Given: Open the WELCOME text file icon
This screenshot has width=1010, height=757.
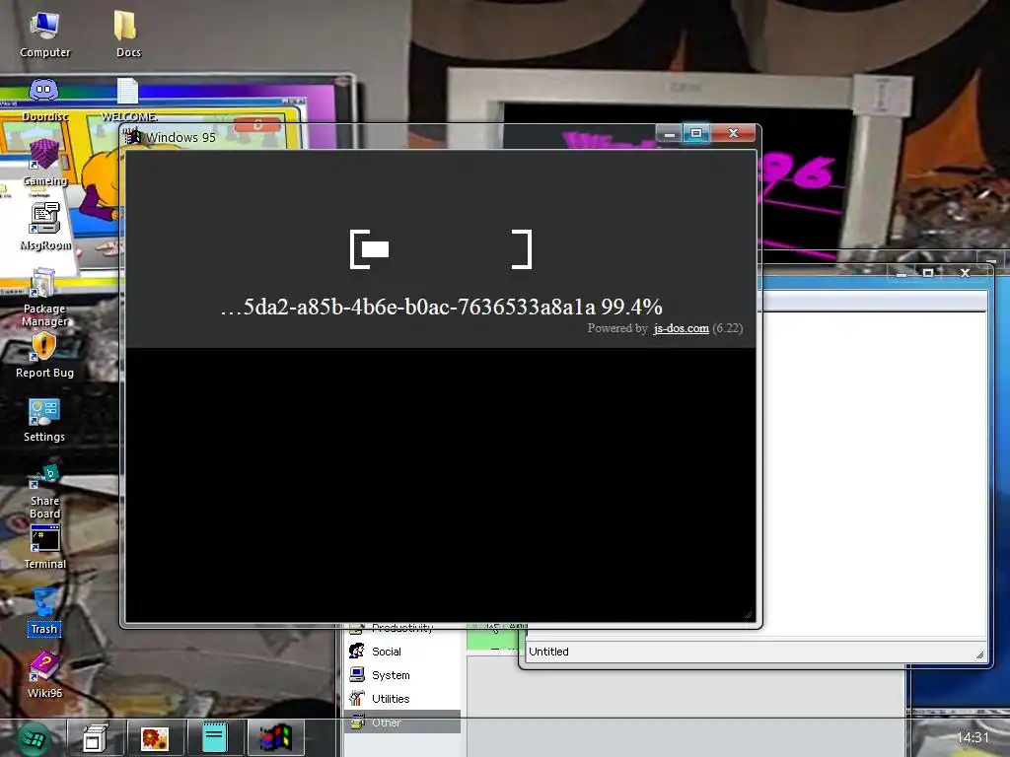Looking at the screenshot, I should coord(129,100).
